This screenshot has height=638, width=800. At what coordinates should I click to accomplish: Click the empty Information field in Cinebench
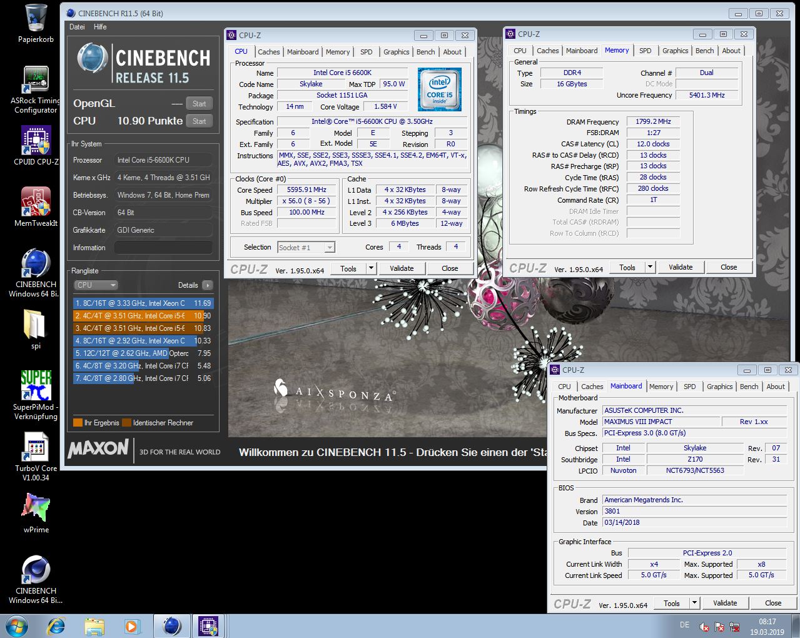click(x=163, y=248)
